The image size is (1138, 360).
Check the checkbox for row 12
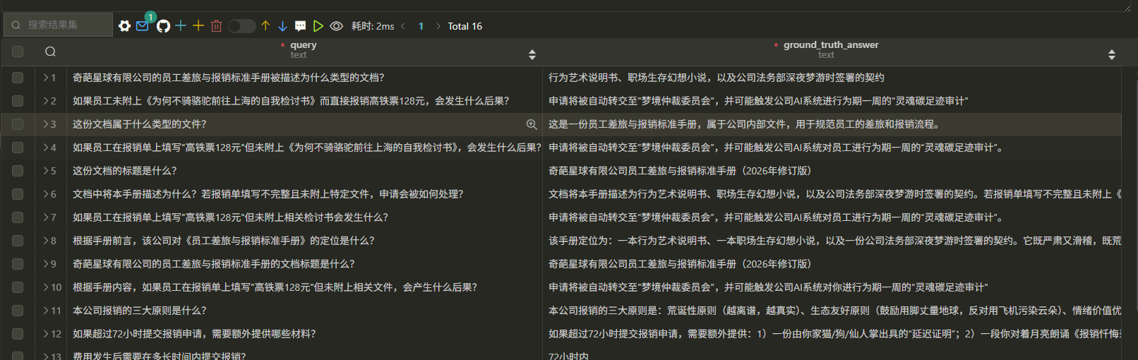pos(18,334)
